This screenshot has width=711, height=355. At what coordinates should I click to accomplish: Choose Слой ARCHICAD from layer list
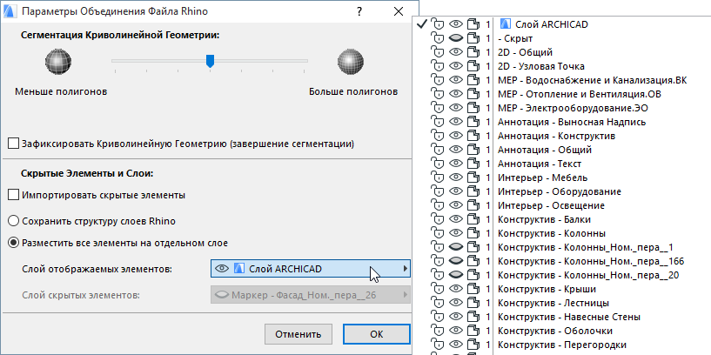pos(552,24)
